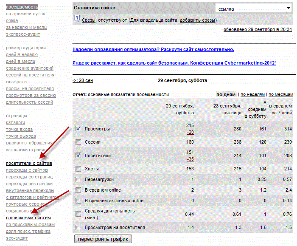Viewport: 297px width, 246px height.
Task: Open с поисковых систем report
Action: tap(28, 218)
